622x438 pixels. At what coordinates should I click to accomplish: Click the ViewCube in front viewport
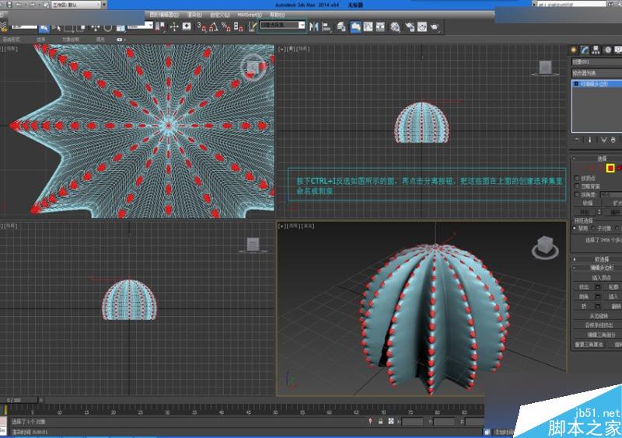coord(545,68)
